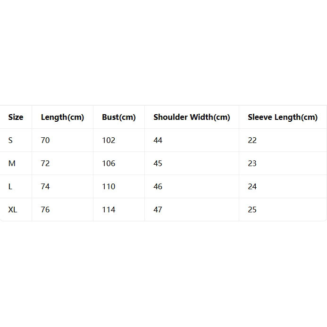Select bust value 114
The width and height of the screenshot is (327, 327).
[109, 210]
